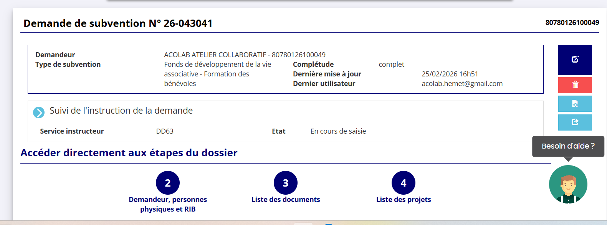The width and height of the screenshot is (607, 225).
Task: Click the 80780126100049 number at top right
Action: 572,23
